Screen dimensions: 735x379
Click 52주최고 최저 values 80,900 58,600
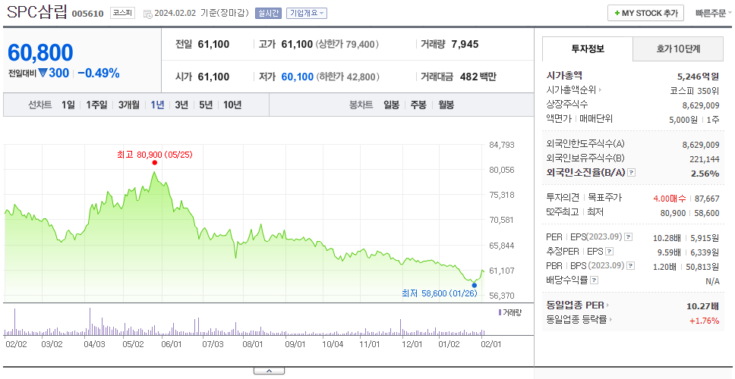click(x=689, y=213)
